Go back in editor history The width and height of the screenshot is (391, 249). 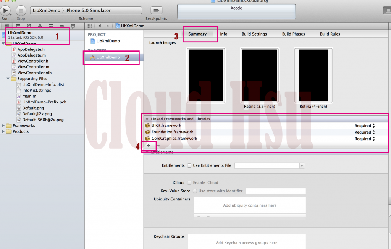(x=99, y=26)
